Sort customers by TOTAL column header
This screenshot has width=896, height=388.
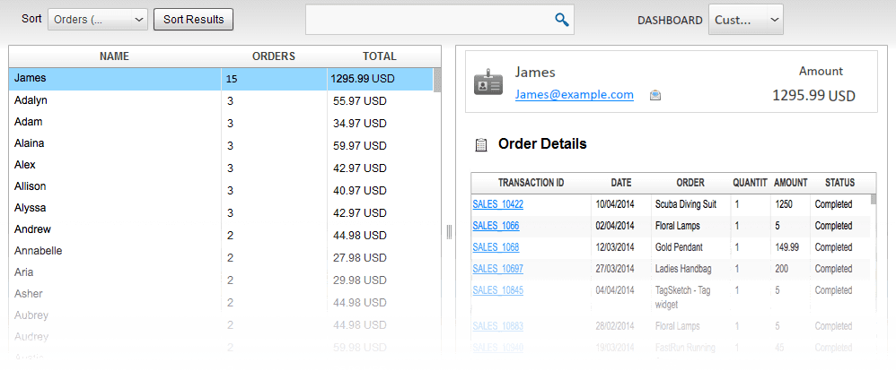tap(380, 56)
